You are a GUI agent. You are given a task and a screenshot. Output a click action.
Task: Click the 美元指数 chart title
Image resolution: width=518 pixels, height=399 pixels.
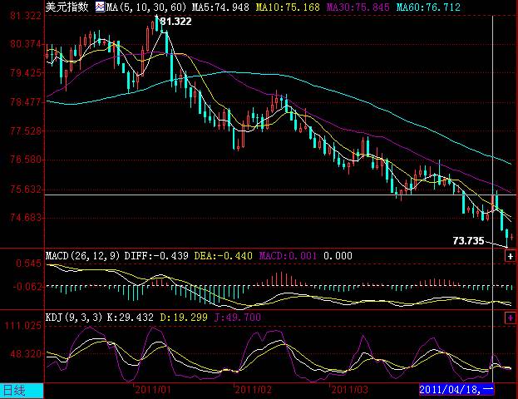[x=67, y=7]
